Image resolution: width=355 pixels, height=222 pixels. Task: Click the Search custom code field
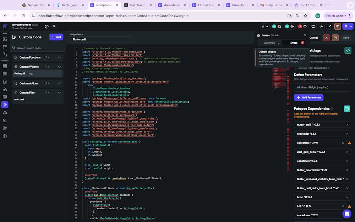tap(38, 48)
